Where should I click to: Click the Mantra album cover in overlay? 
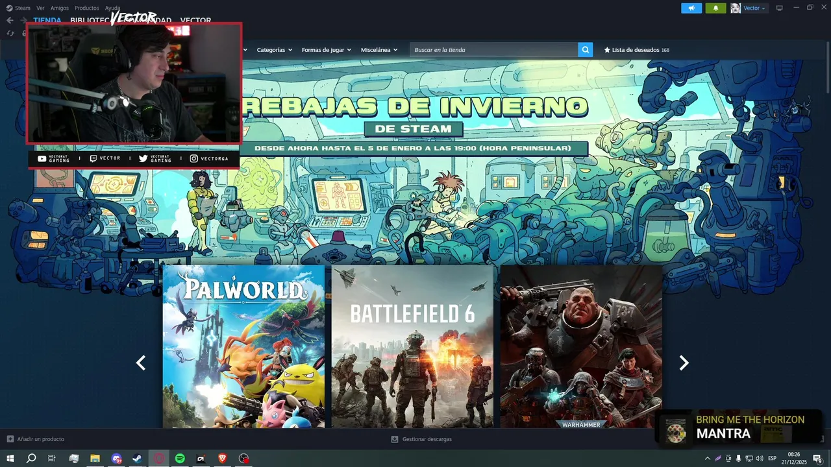676,432
